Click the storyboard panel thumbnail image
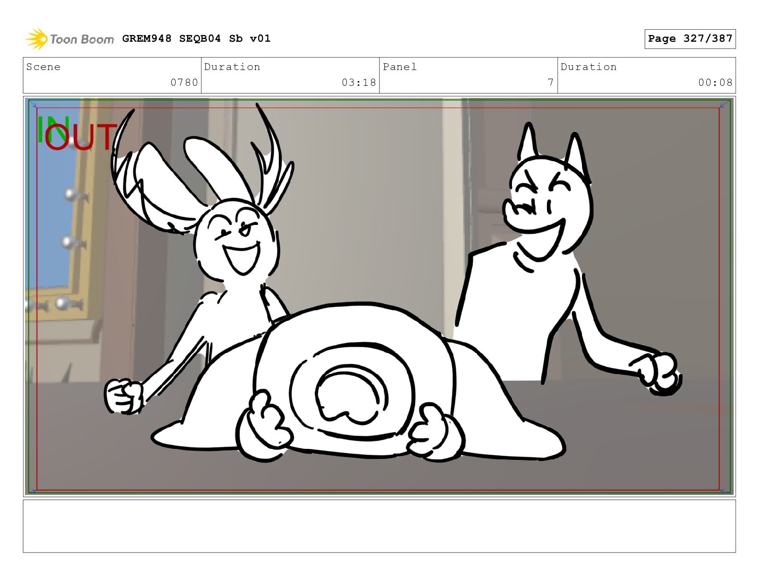This screenshot has height=587, width=760. [x=379, y=296]
